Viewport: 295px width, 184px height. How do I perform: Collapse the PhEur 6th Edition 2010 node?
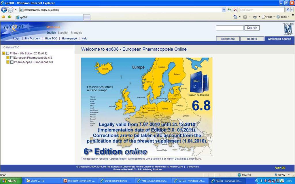(x=4, y=53)
